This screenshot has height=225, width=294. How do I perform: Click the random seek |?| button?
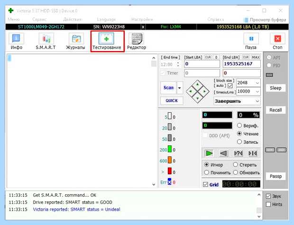tap(239, 153)
